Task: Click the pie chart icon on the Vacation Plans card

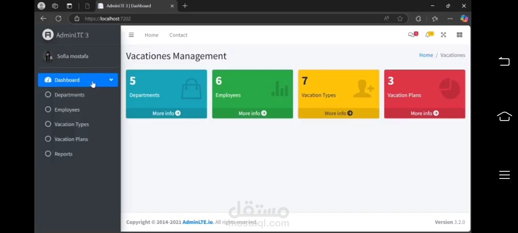Action: coord(450,88)
